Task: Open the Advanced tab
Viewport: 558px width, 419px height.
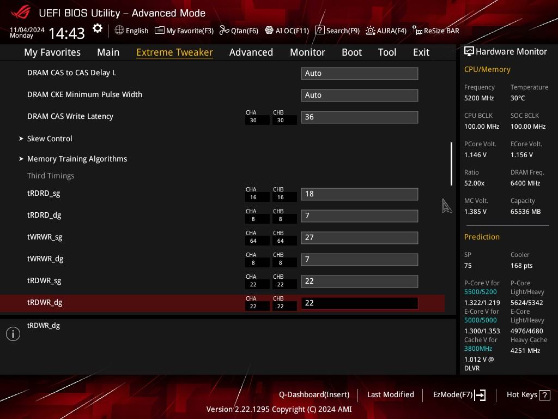Action: click(251, 52)
